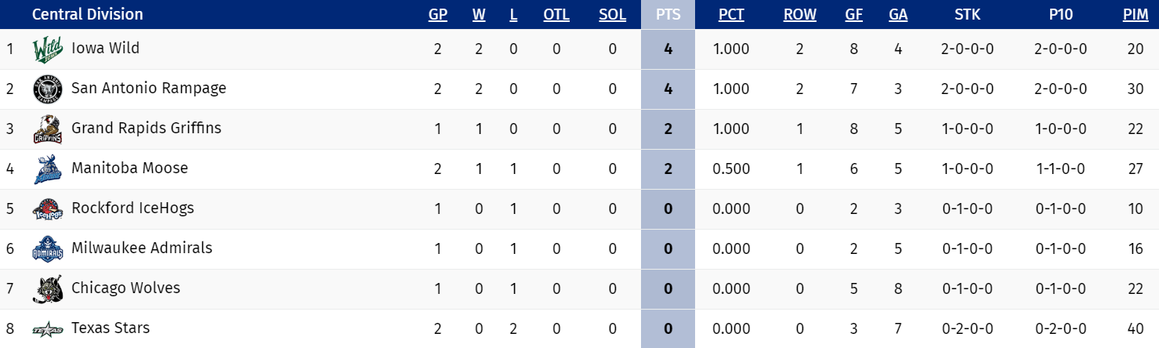Open the Milwaukee Admirals logo

47,249
